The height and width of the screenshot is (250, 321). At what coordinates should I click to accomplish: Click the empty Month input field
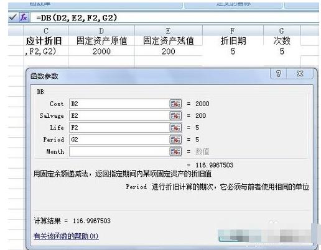119,152
